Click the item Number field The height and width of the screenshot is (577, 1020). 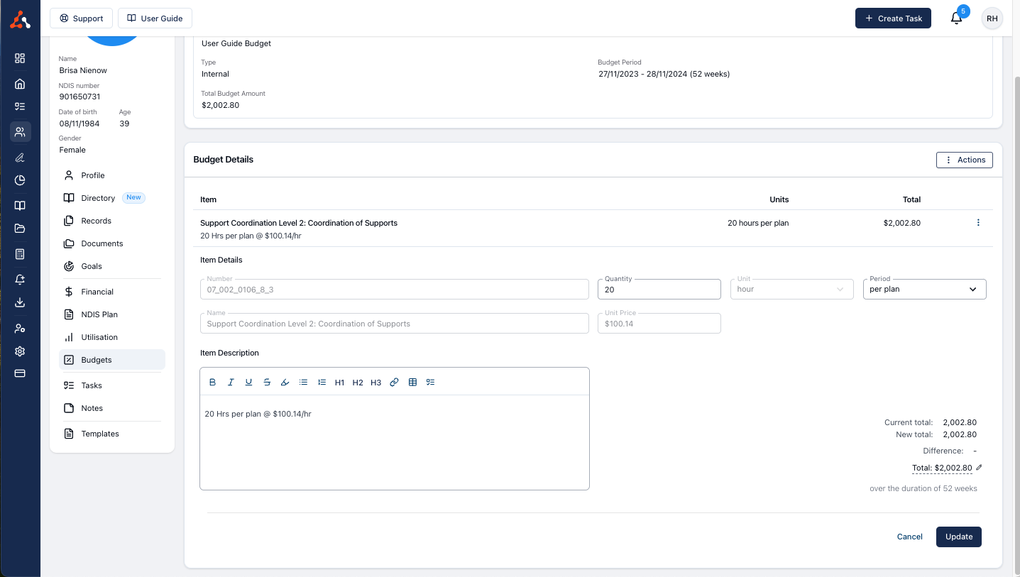pos(395,289)
